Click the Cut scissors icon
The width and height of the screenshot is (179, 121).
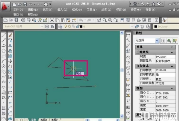52,20
